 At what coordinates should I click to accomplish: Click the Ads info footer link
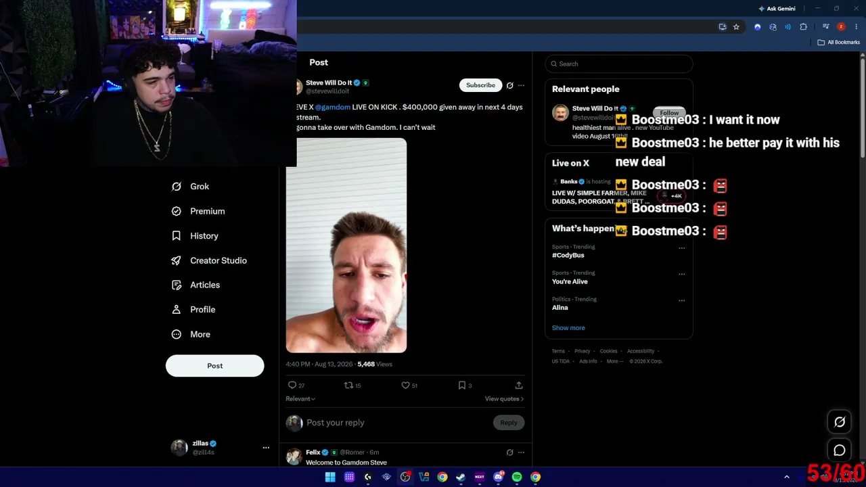tap(588, 362)
